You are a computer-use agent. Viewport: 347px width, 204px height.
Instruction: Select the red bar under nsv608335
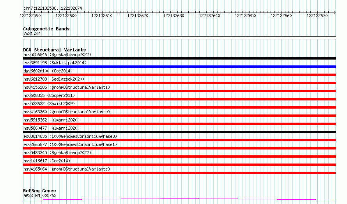179,99
